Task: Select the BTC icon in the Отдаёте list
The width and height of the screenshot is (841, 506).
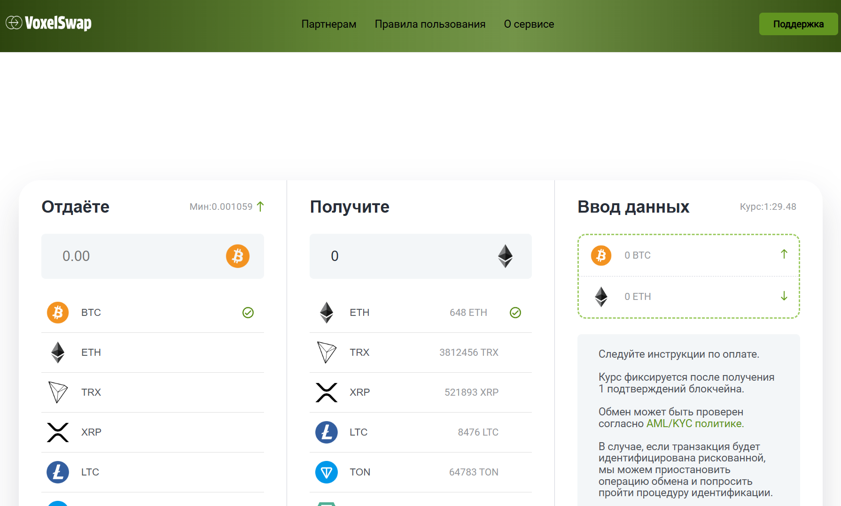Action: click(x=58, y=313)
